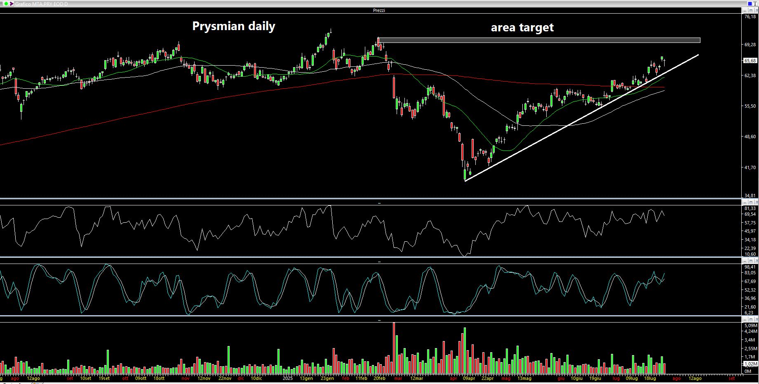Select the 'Prysmian daily' text annotation
The image size is (759, 384).
point(234,26)
